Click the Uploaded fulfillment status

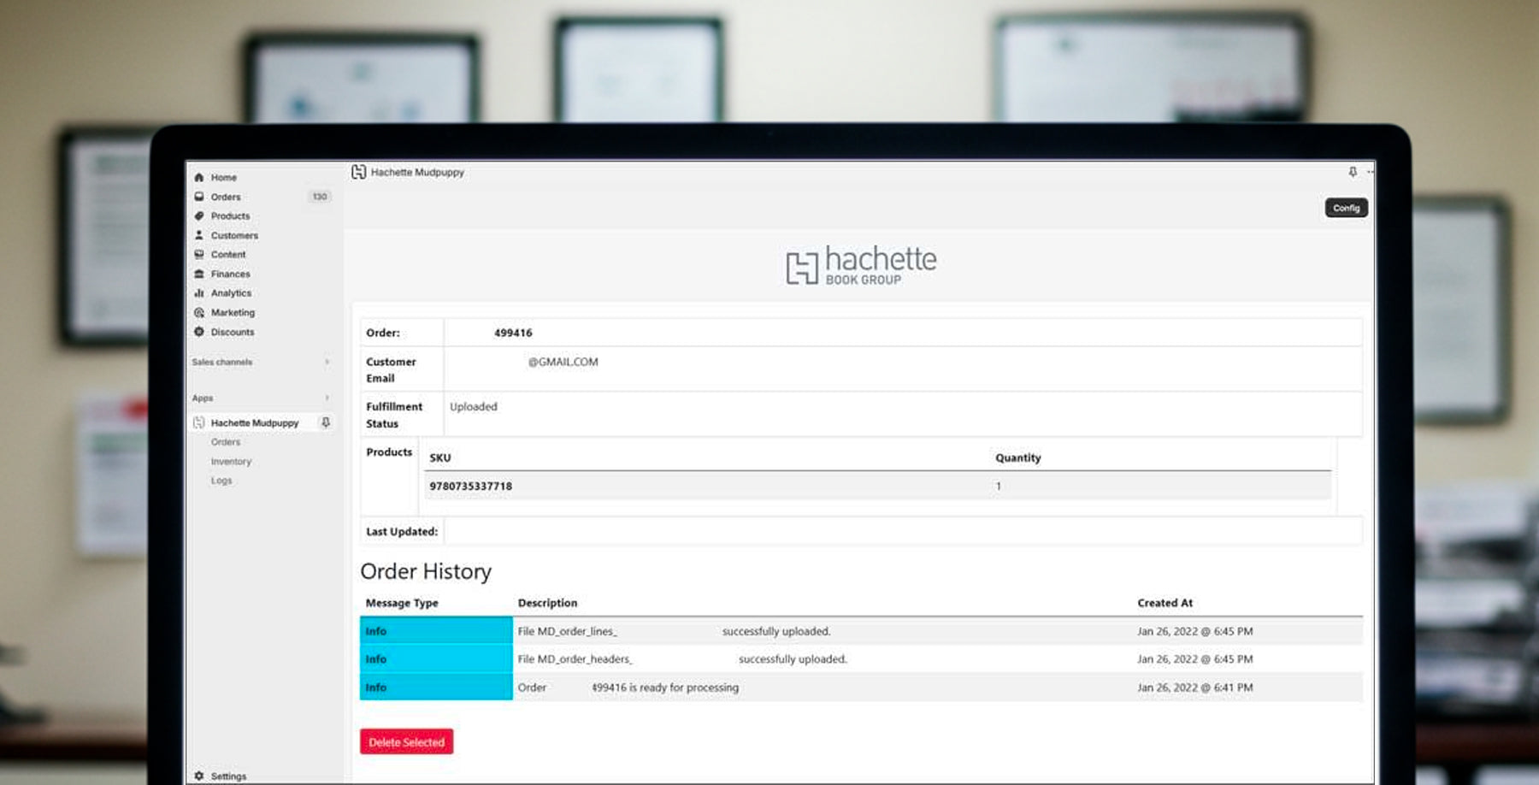(474, 407)
